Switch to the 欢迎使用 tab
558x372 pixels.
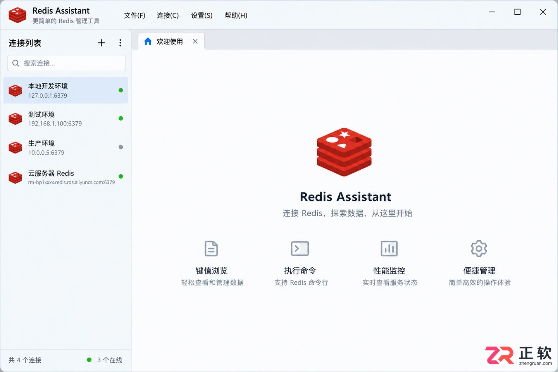pos(171,41)
